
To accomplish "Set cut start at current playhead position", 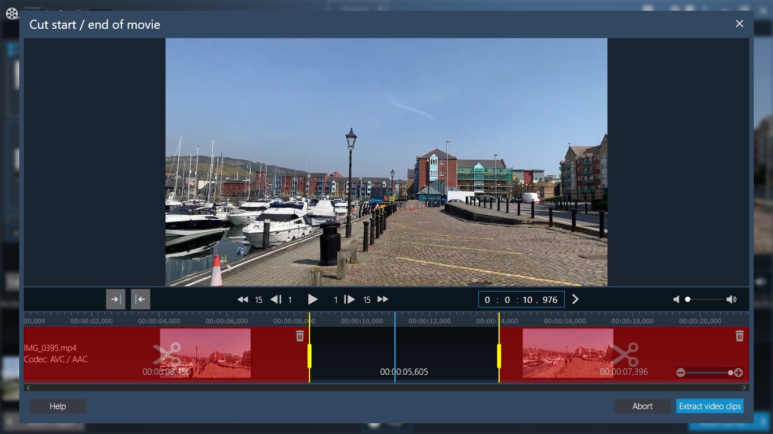I will [115, 299].
